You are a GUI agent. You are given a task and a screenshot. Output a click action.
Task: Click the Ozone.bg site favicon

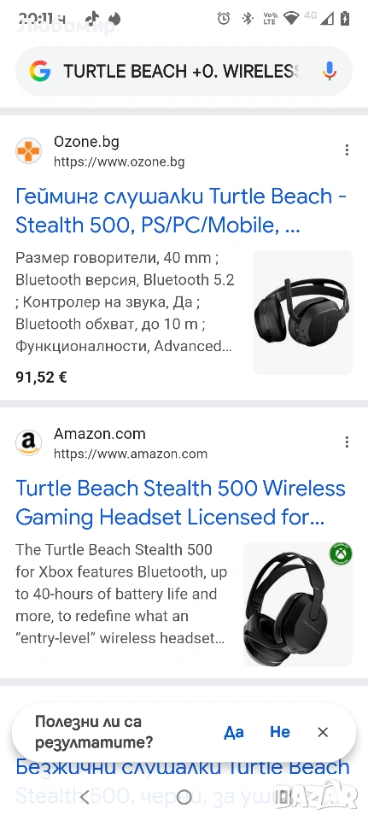click(x=28, y=151)
